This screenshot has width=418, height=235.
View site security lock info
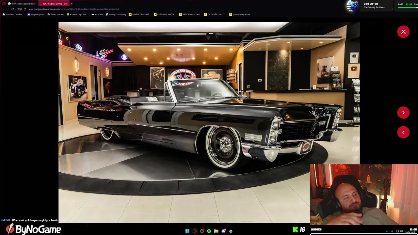[25, 9]
